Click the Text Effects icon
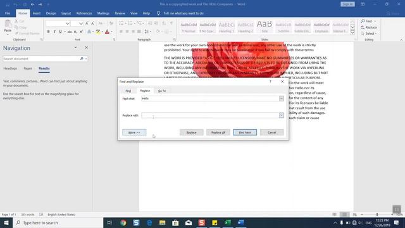Image resolution: width=405 pixels, height=228 pixels. [x=89, y=32]
